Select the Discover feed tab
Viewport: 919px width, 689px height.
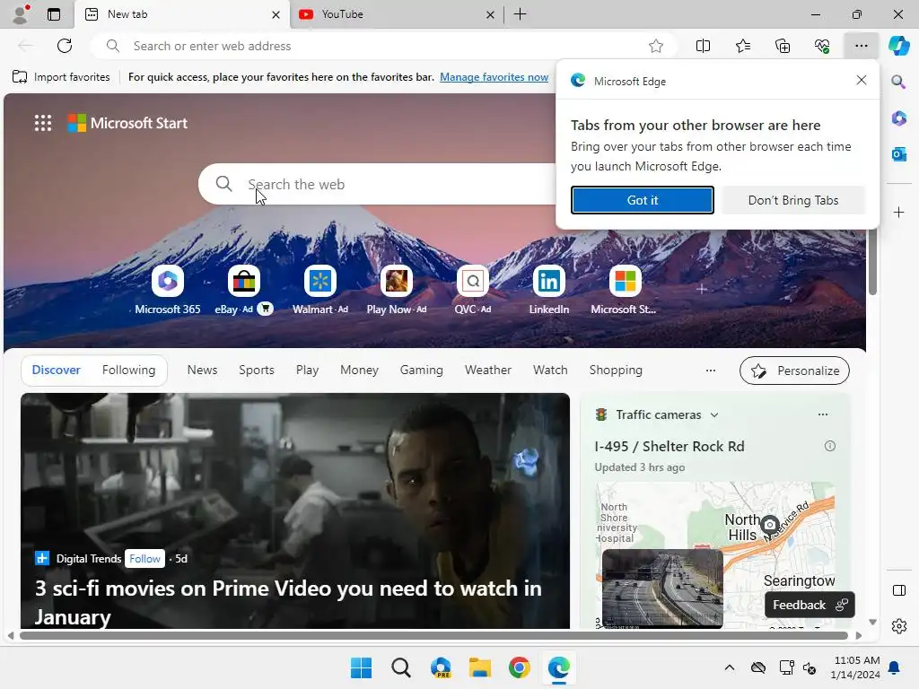click(57, 370)
